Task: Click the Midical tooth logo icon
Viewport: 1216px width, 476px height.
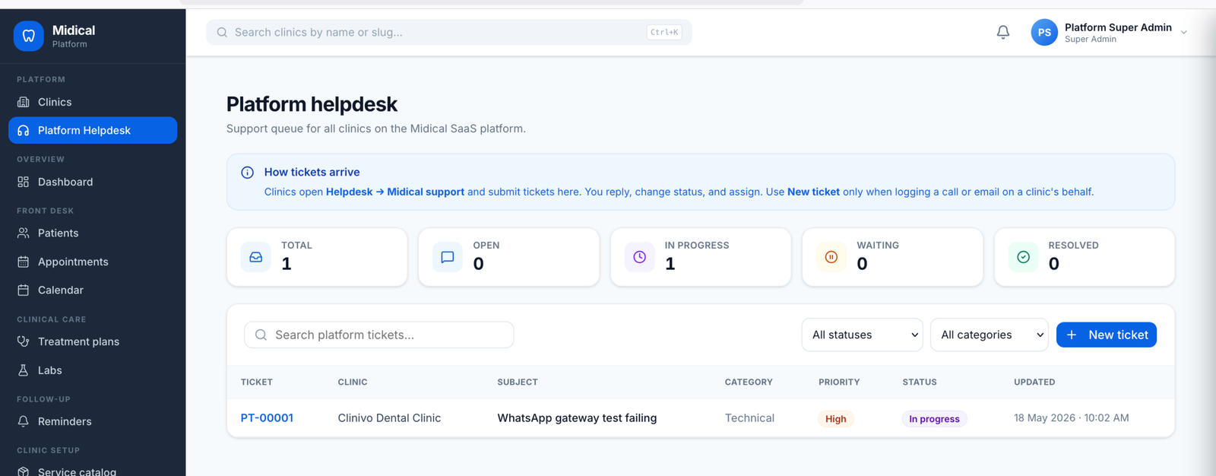Action: click(29, 36)
